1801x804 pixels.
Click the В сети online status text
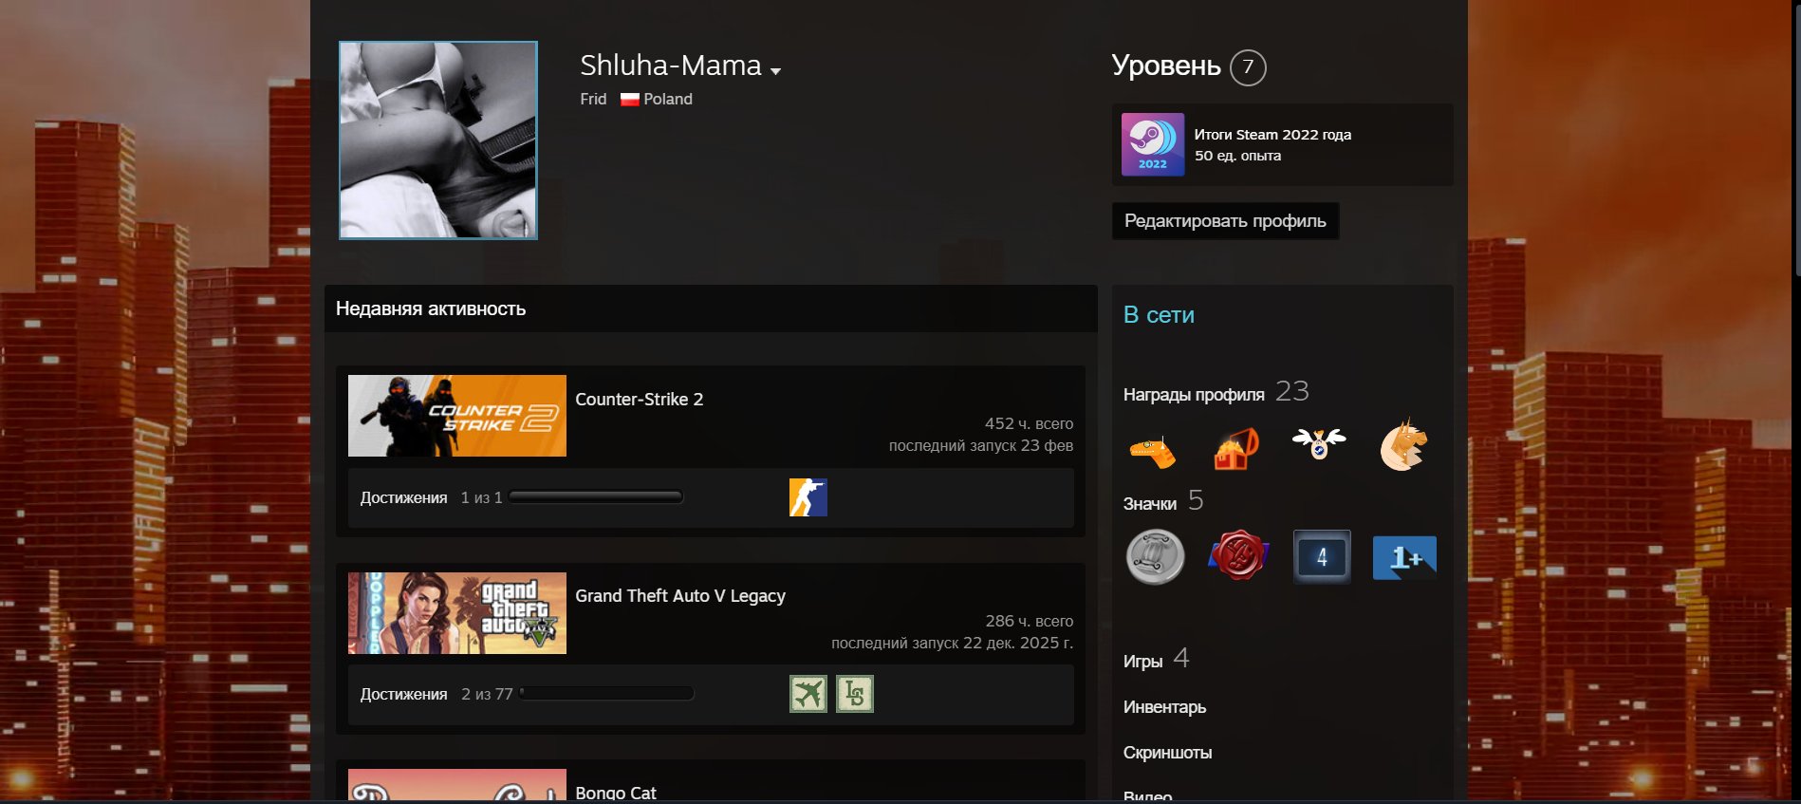1159,315
